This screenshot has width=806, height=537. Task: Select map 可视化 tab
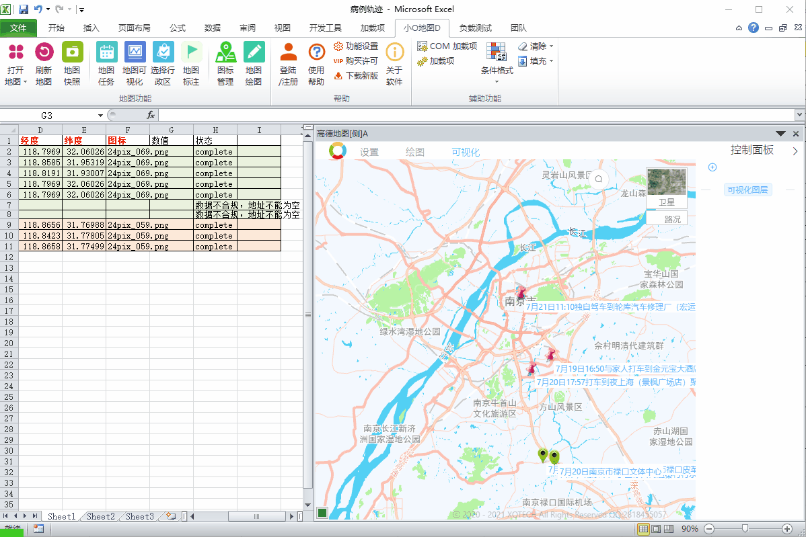pos(465,152)
